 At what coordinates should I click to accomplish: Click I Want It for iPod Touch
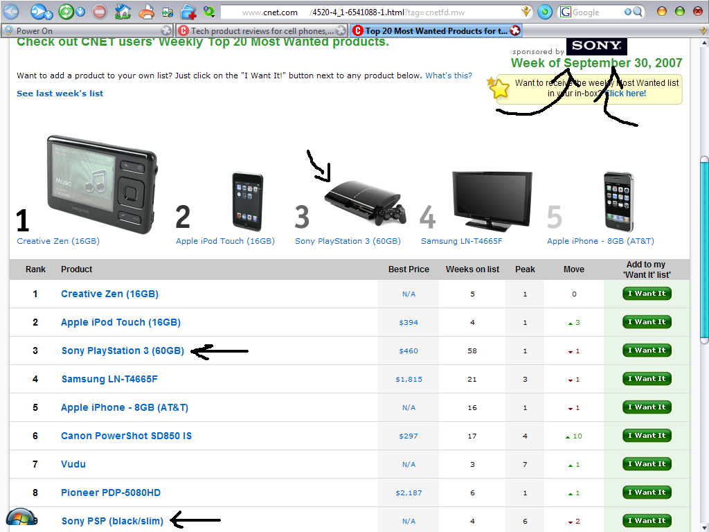pyautogui.click(x=647, y=322)
